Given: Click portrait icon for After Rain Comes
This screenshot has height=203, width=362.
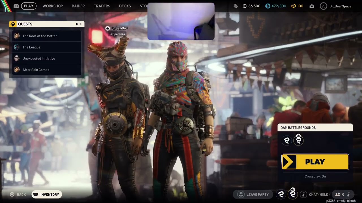Looking at the screenshot, I should pos(17,70).
